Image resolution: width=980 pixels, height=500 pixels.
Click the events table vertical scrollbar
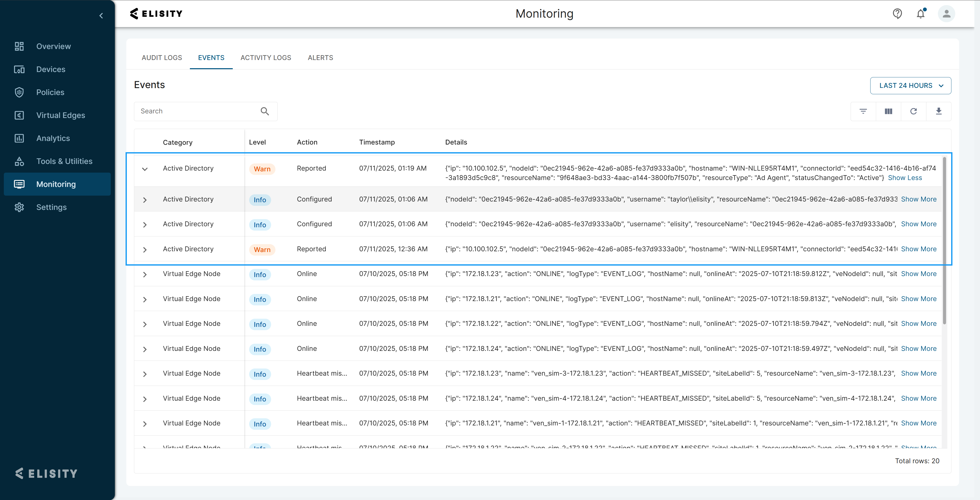[944, 241]
